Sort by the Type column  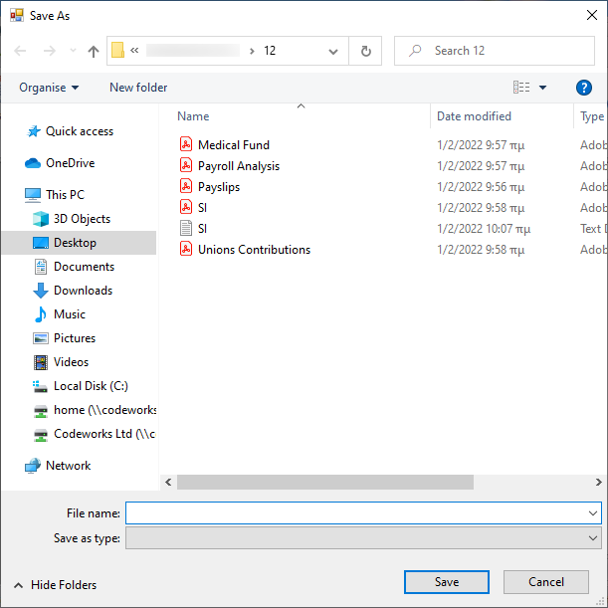(590, 116)
